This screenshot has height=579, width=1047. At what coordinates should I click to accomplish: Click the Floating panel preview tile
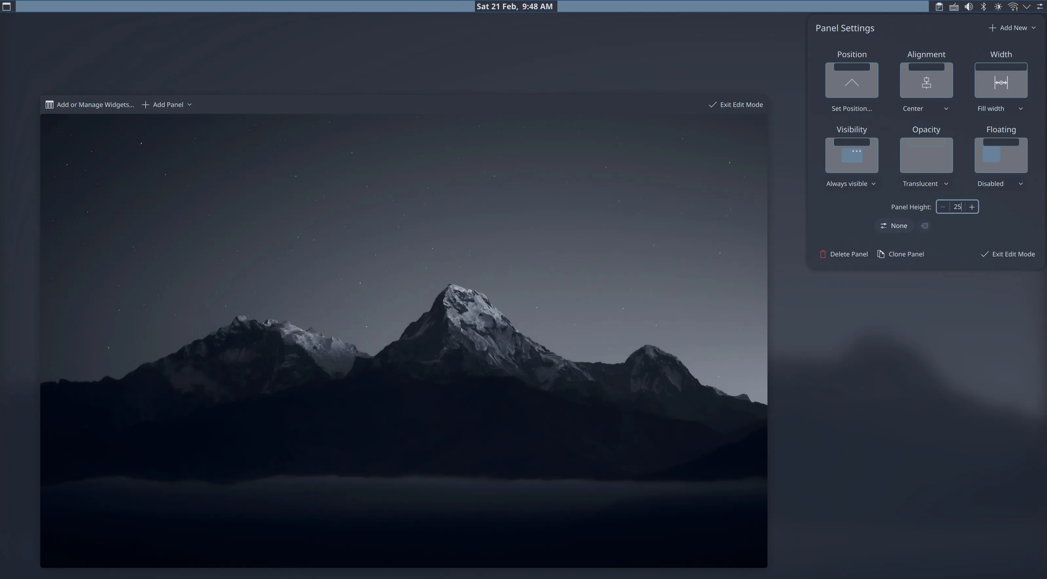[x=1001, y=155]
